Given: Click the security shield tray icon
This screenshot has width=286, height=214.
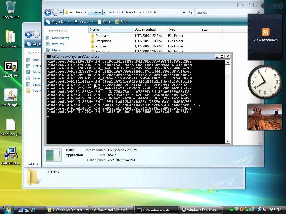Looking at the screenshot, I should pos(242,210).
